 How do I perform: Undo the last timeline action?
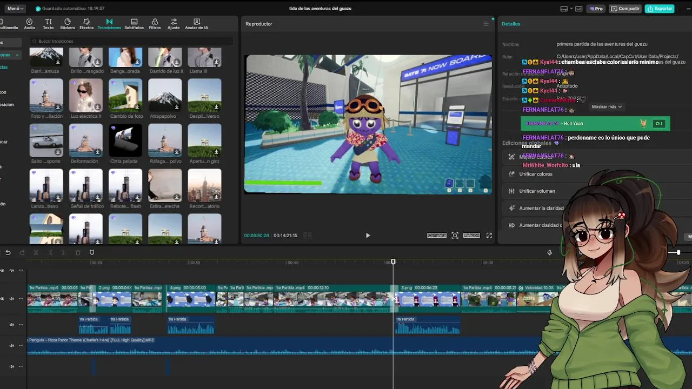[x=8, y=252]
